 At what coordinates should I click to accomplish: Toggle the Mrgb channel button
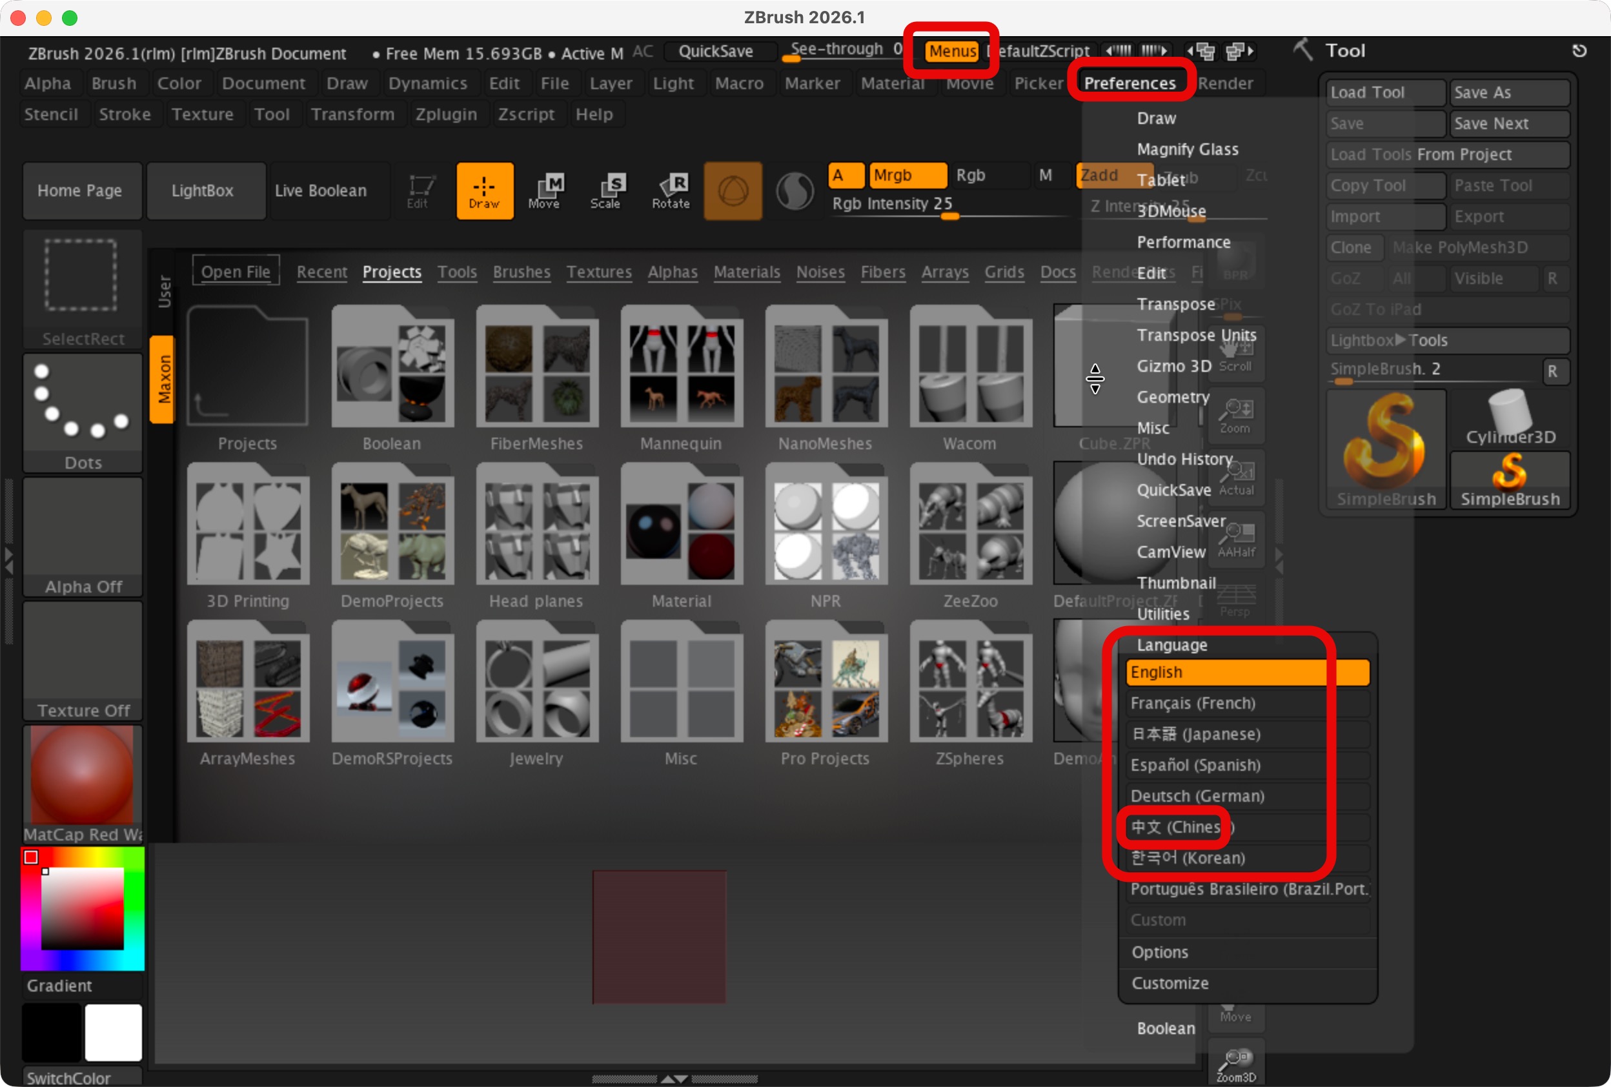(907, 176)
